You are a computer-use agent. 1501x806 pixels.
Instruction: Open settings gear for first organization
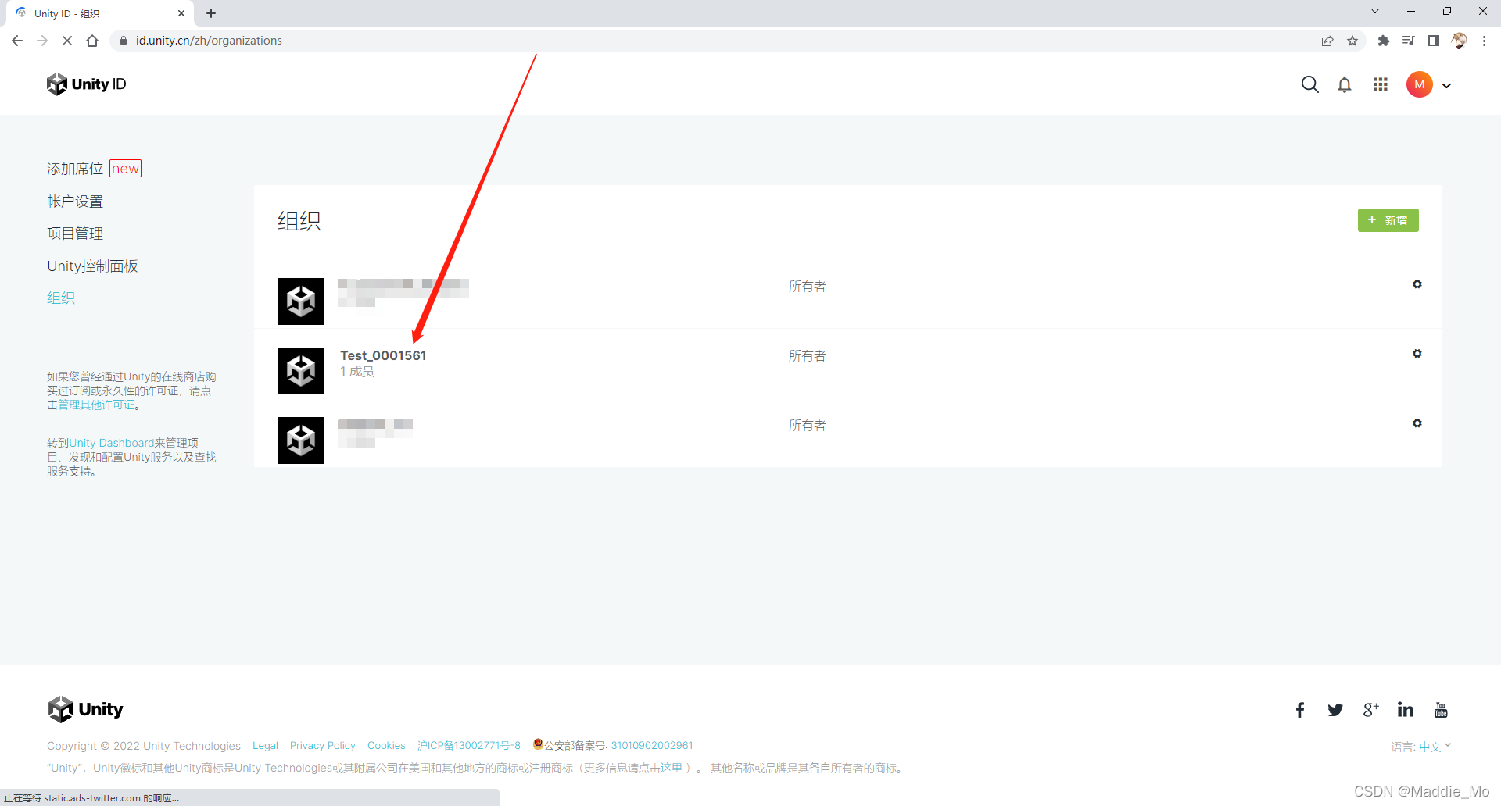pyautogui.click(x=1417, y=284)
